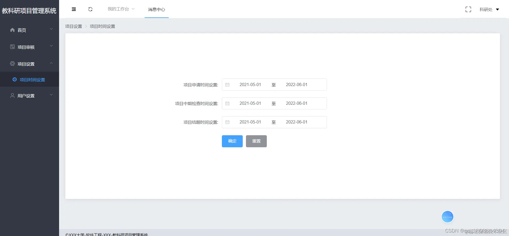
Task: Click the 确定 confirm button
Action: (232, 141)
